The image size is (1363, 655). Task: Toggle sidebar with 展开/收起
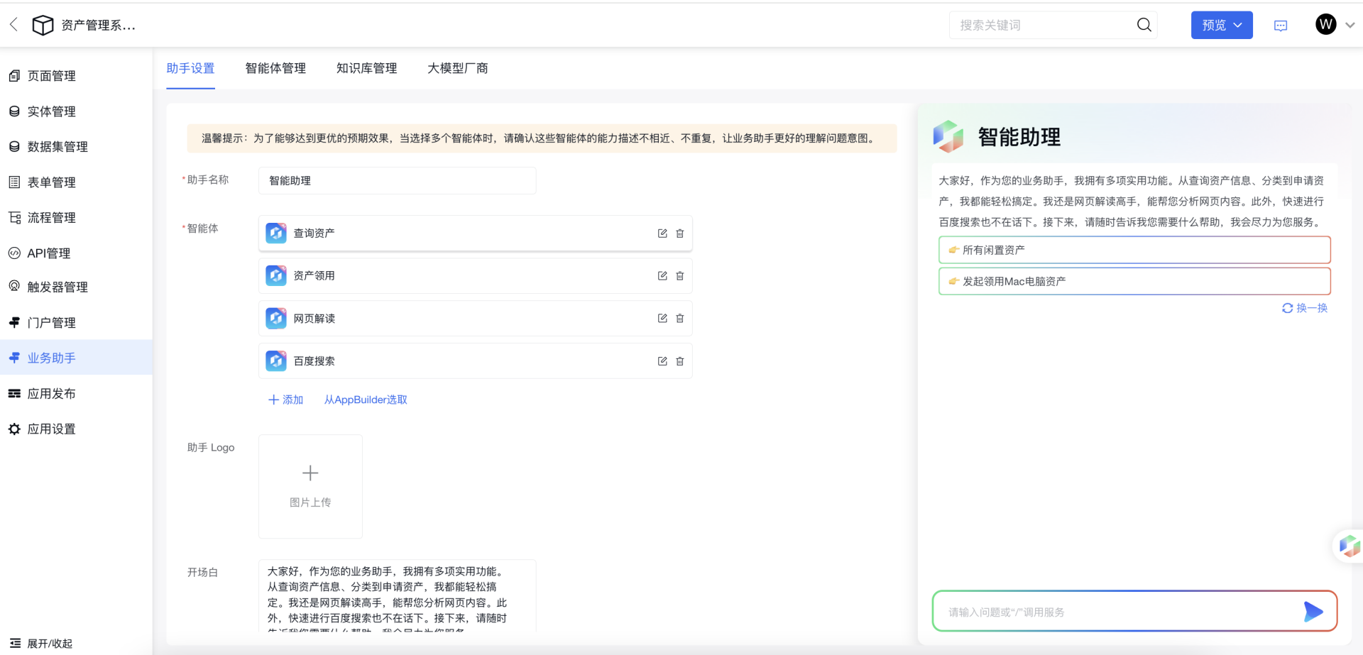(41, 643)
